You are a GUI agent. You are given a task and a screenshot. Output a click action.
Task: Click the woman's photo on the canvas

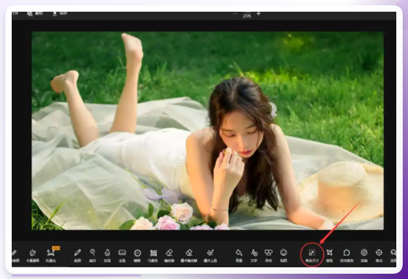[x=208, y=131]
